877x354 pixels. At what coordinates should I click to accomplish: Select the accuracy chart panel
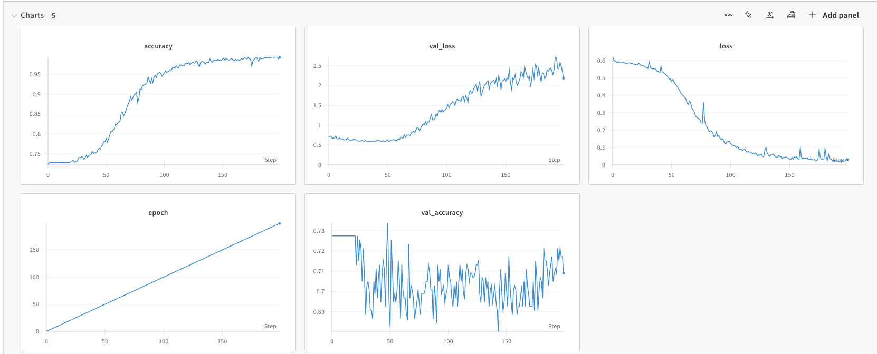coord(158,106)
